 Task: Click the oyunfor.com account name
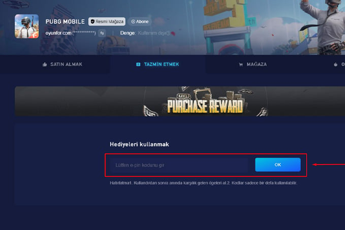58,33
